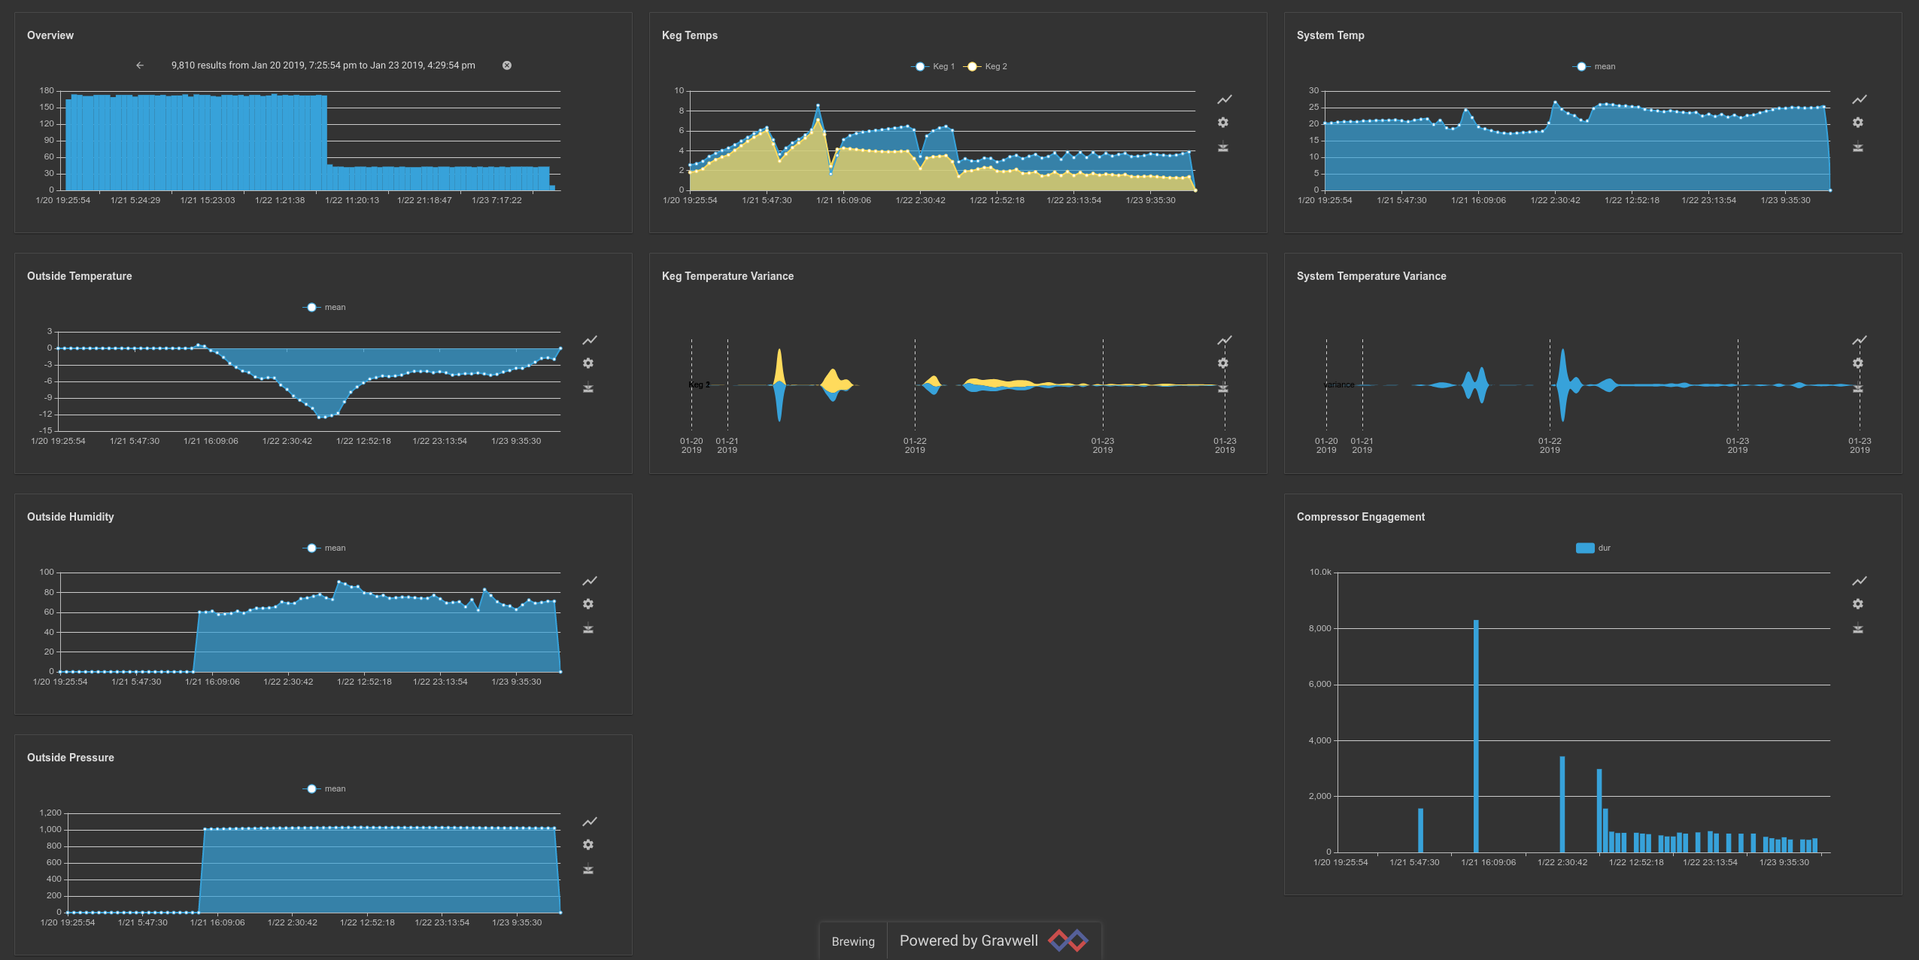This screenshot has width=1919, height=960.
Task: Download Outside Humidity chart data
Action: [x=588, y=628]
